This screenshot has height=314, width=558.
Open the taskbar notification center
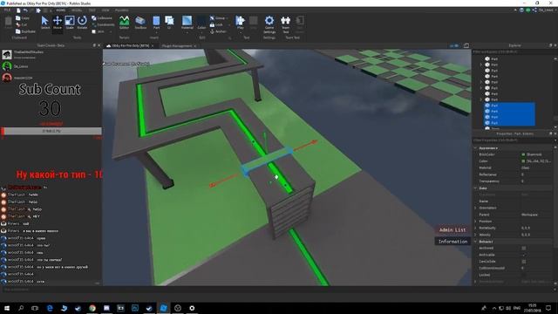click(x=548, y=308)
